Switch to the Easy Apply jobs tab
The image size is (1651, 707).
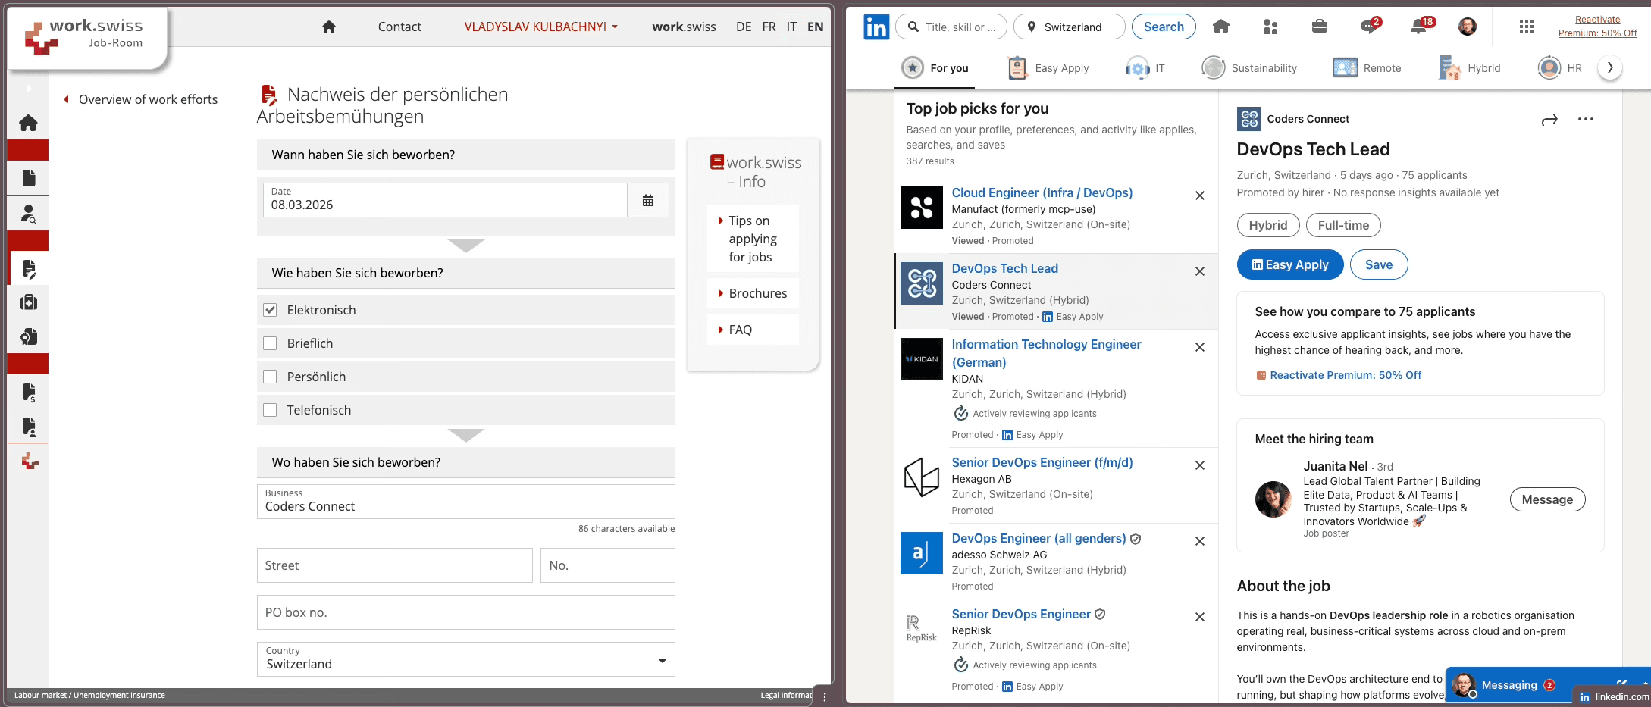click(1048, 68)
